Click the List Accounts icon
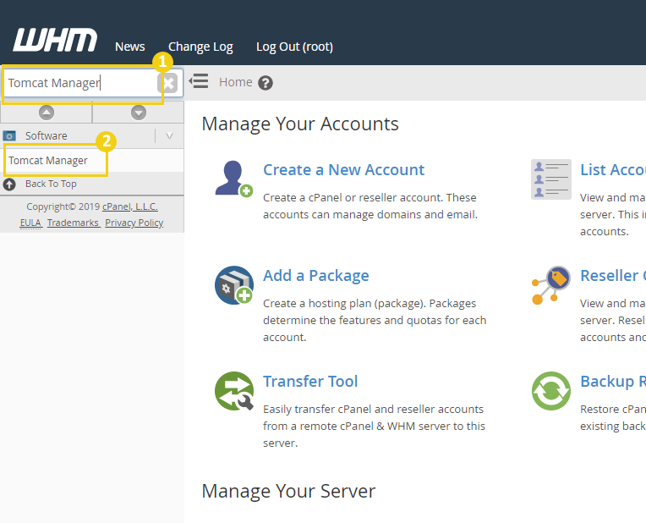 [550, 179]
